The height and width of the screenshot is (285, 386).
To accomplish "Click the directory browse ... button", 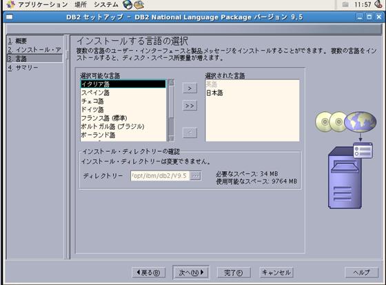I will pos(196,176).
